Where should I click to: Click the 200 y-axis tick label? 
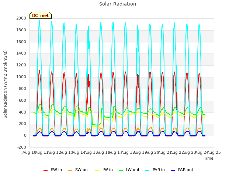[x=22, y=124]
